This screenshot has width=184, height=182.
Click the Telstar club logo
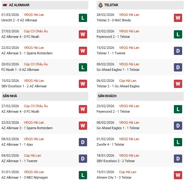(x=100, y=5)
